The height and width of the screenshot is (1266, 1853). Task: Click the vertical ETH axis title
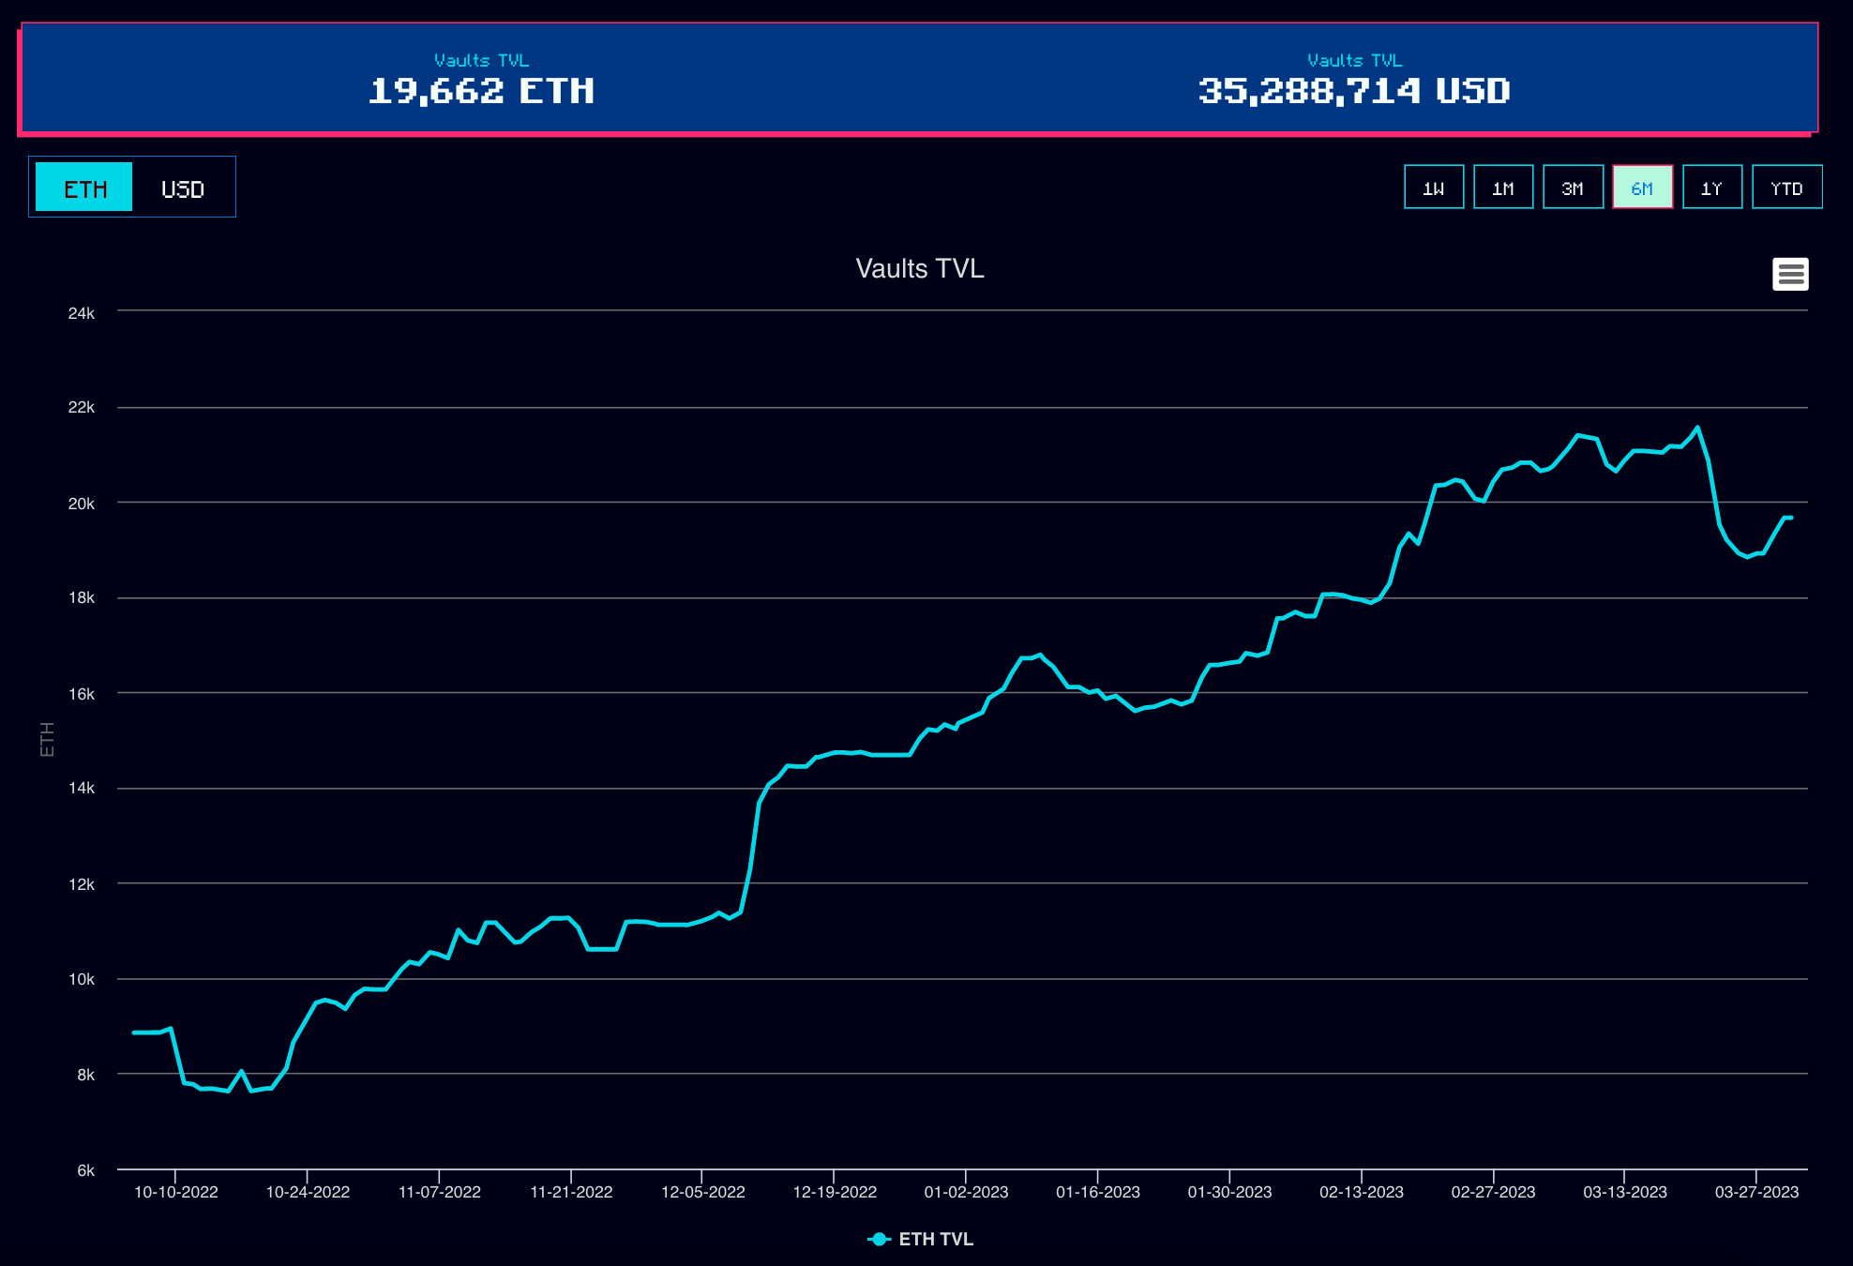[x=47, y=739]
